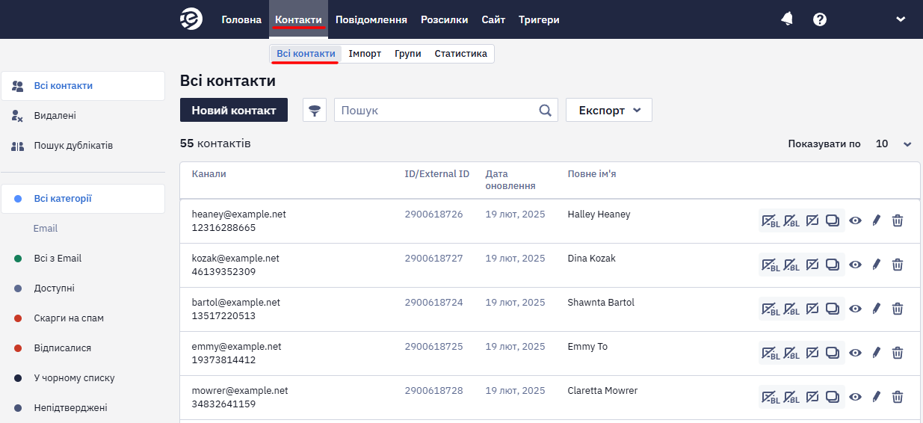The width and height of the screenshot is (923, 423).
Task: Open Тригери in top navigation
Action: tap(539, 19)
